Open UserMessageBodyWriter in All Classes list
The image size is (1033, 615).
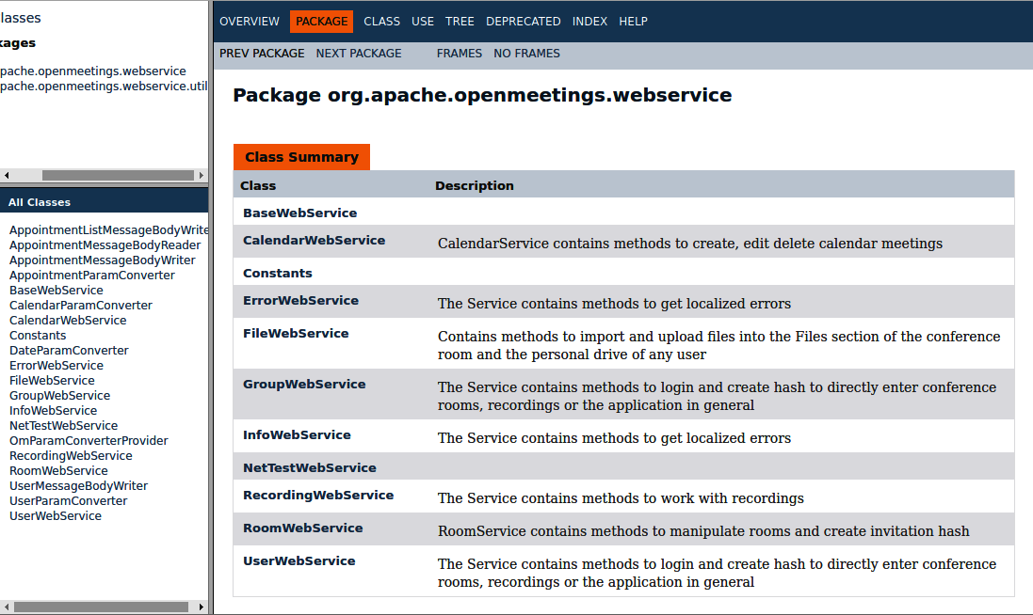[78, 486]
